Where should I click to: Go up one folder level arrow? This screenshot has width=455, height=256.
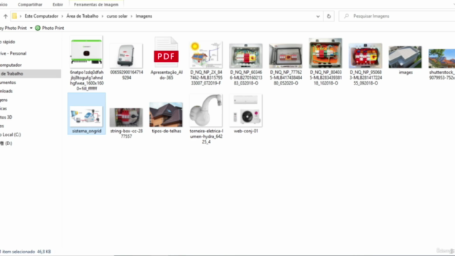click(x=6, y=16)
